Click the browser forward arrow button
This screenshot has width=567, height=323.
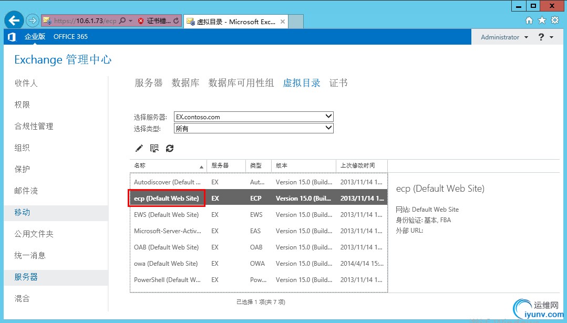point(32,20)
